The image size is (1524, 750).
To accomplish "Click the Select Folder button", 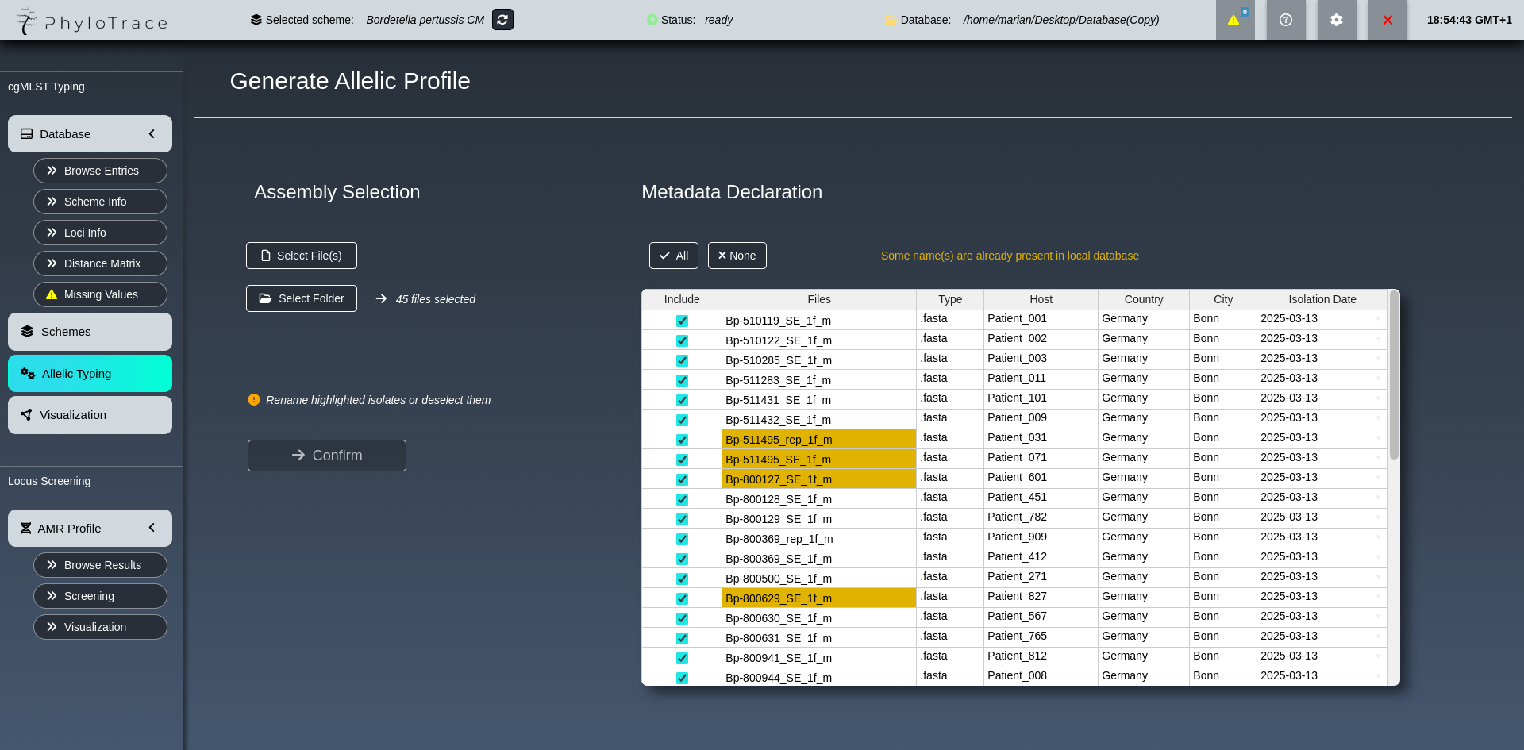I will click(x=302, y=298).
